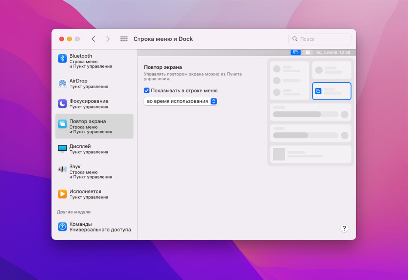Open the во время использования dropdown
The image size is (408, 280).
(x=181, y=101)
